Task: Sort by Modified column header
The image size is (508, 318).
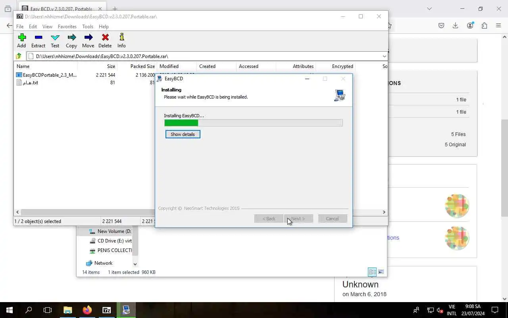Action: 177,66
